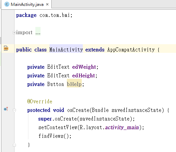This screenshot has height=152, width=176.
Task: Click the folded import ellipsis placeholder
Action: coord(38,31)
